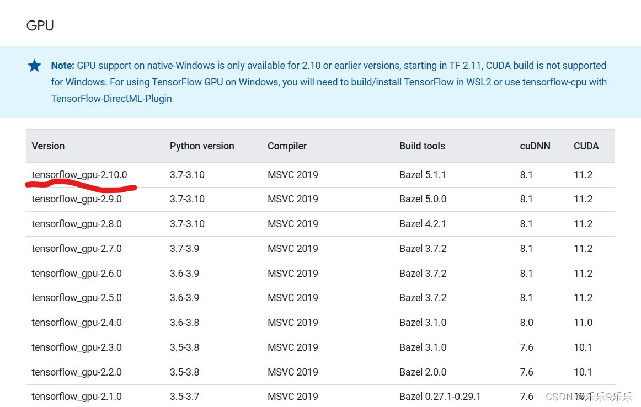The height and width of the screenshot is (407, 641).
Task: Select the tensorflow_gpu-2.9.0 cell
Action: pyautogui.click(x=77, y=199)
